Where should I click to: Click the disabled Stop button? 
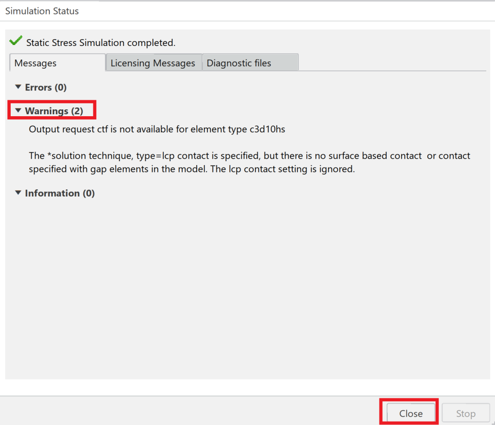[x=466, y=413]
